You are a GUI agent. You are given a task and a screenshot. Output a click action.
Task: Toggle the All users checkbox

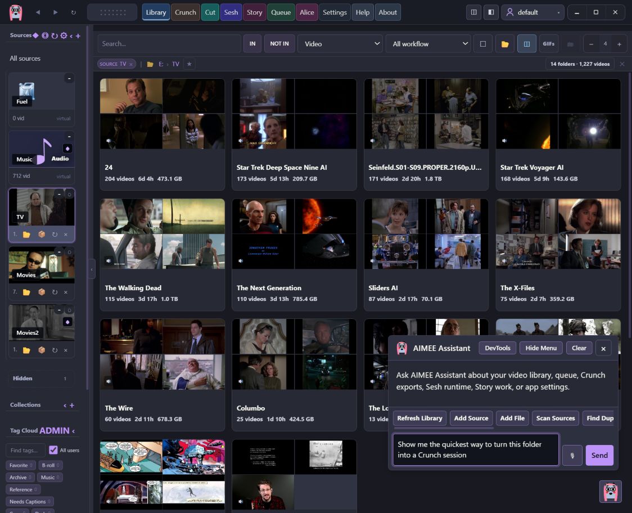click(53, 449)
